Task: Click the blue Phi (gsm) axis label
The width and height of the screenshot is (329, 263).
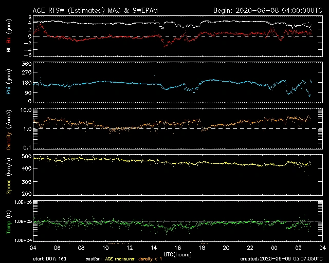Action: pos(9,83)
